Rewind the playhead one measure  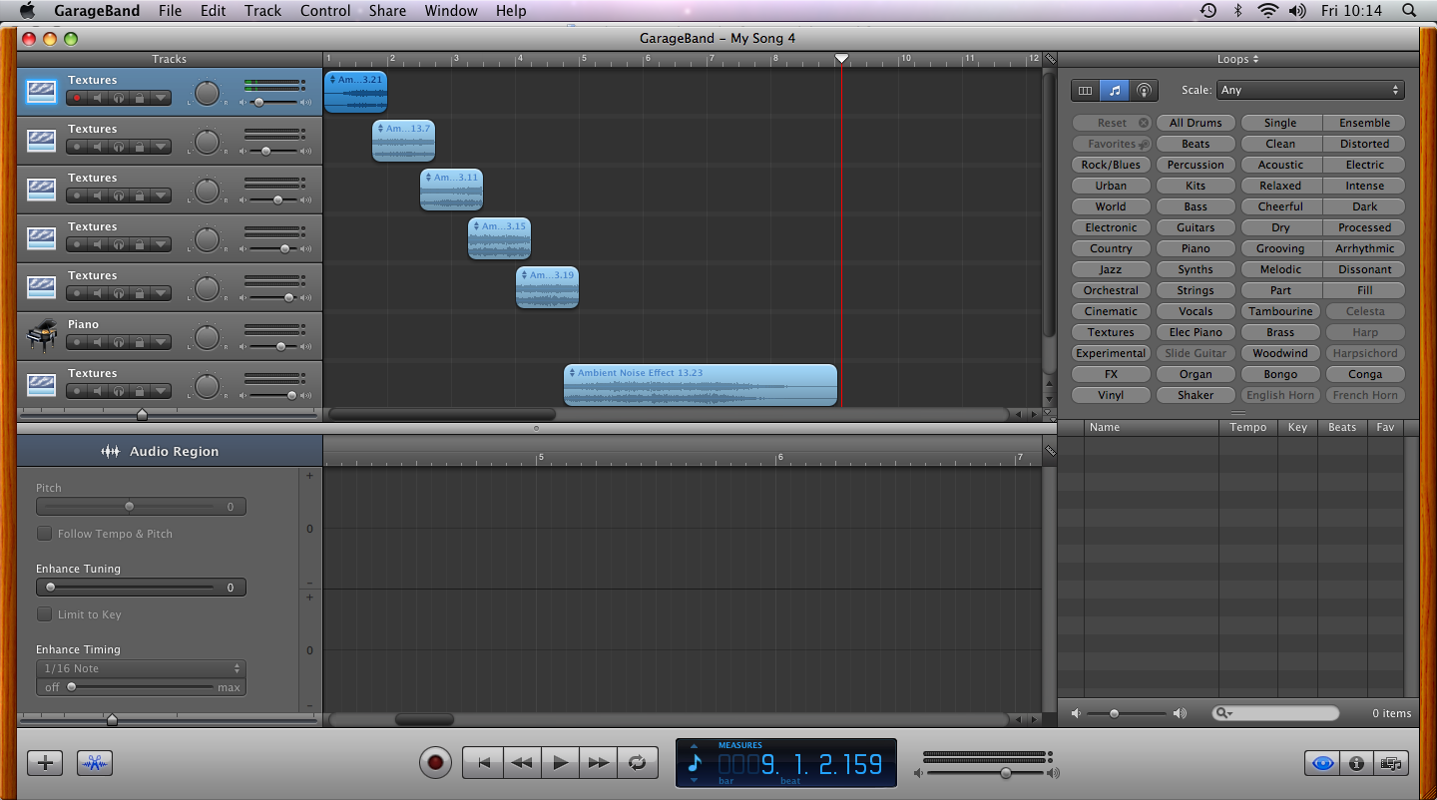tap(522, 763)
